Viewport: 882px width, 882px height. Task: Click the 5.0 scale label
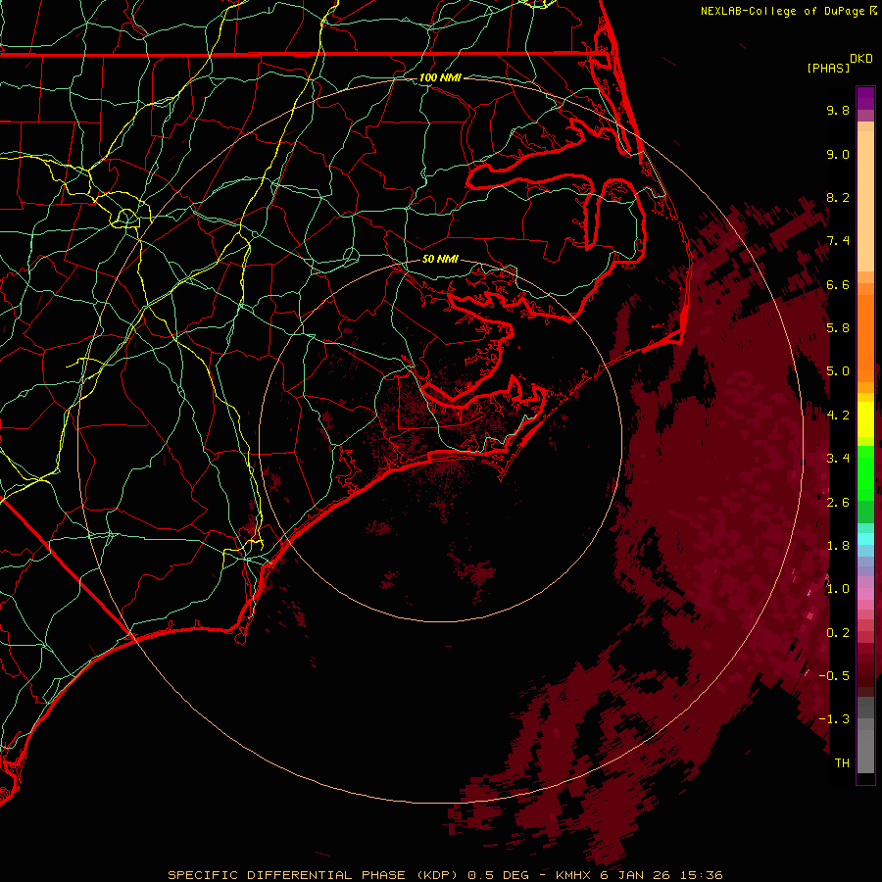click(838, 371)
